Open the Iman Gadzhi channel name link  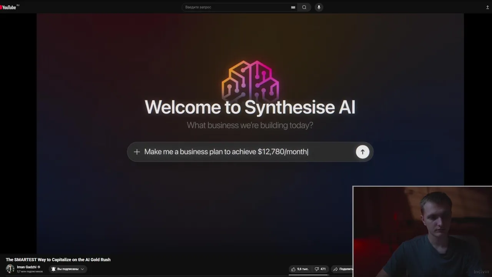click(x=27, y=267)
